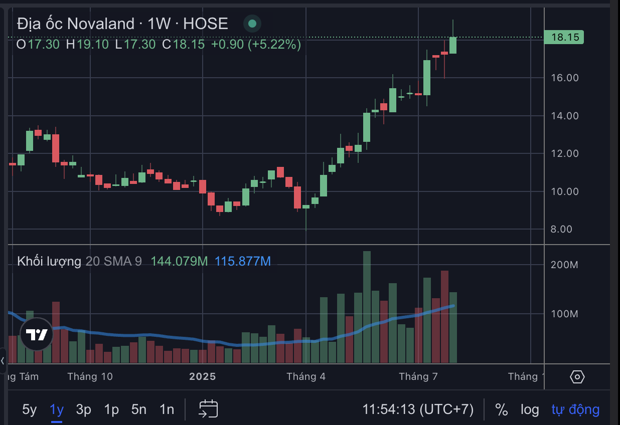The height and width of the screenshot is (425, 620).
Task: Switch to the 3p range
Action: (x=84, y=409)
